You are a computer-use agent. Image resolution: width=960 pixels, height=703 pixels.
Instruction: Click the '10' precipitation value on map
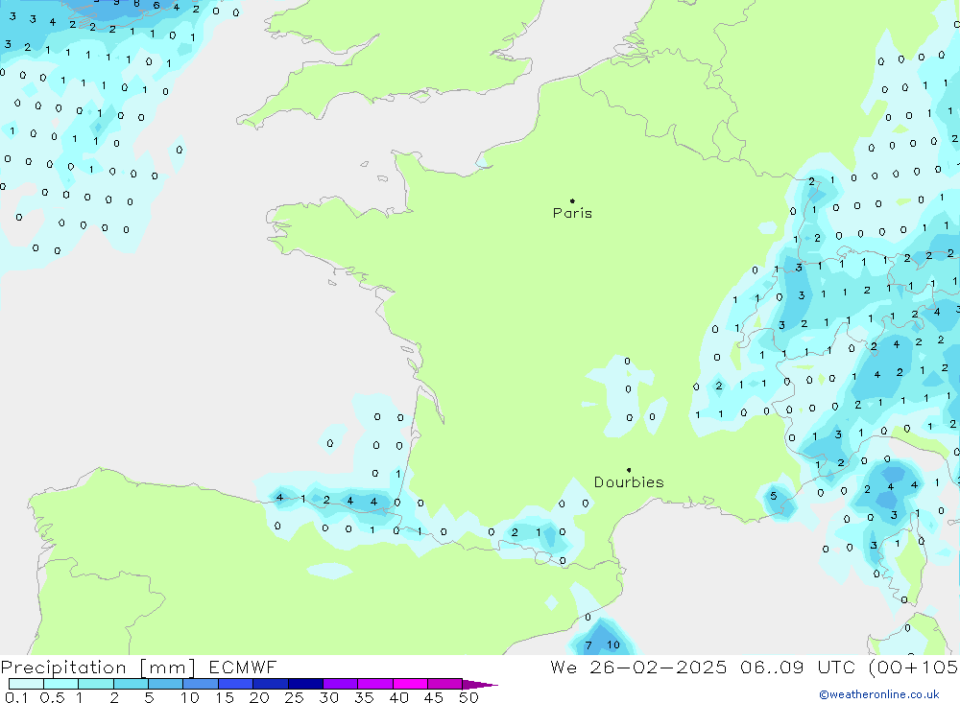click(x=612, y=644)
